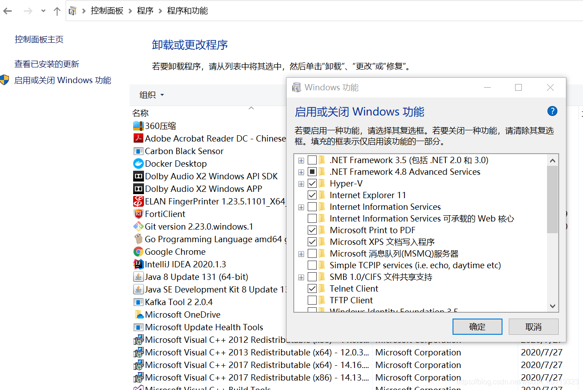The width and height of the screenshot is (583, 390).
Task: Click the Git version 2.23.0 icon
Action: 138,226
